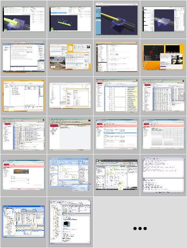Select thumbnail with dialog box overlapping white window
The width and height of the screenshot is (187, 248).
(x=70, y=96)
